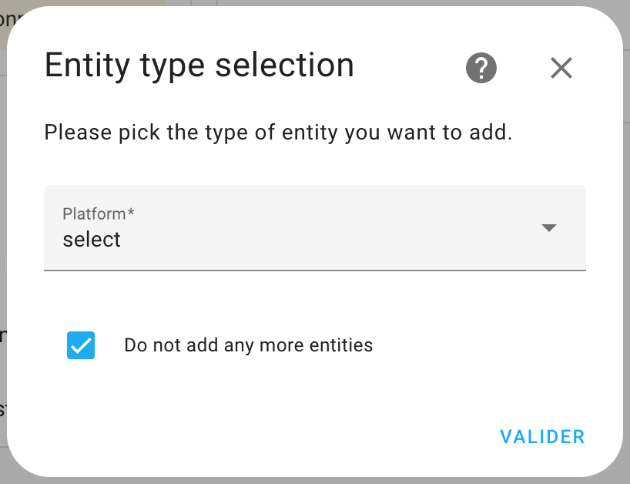Open the Platform combo box field
630x484 pixels.
314,228
